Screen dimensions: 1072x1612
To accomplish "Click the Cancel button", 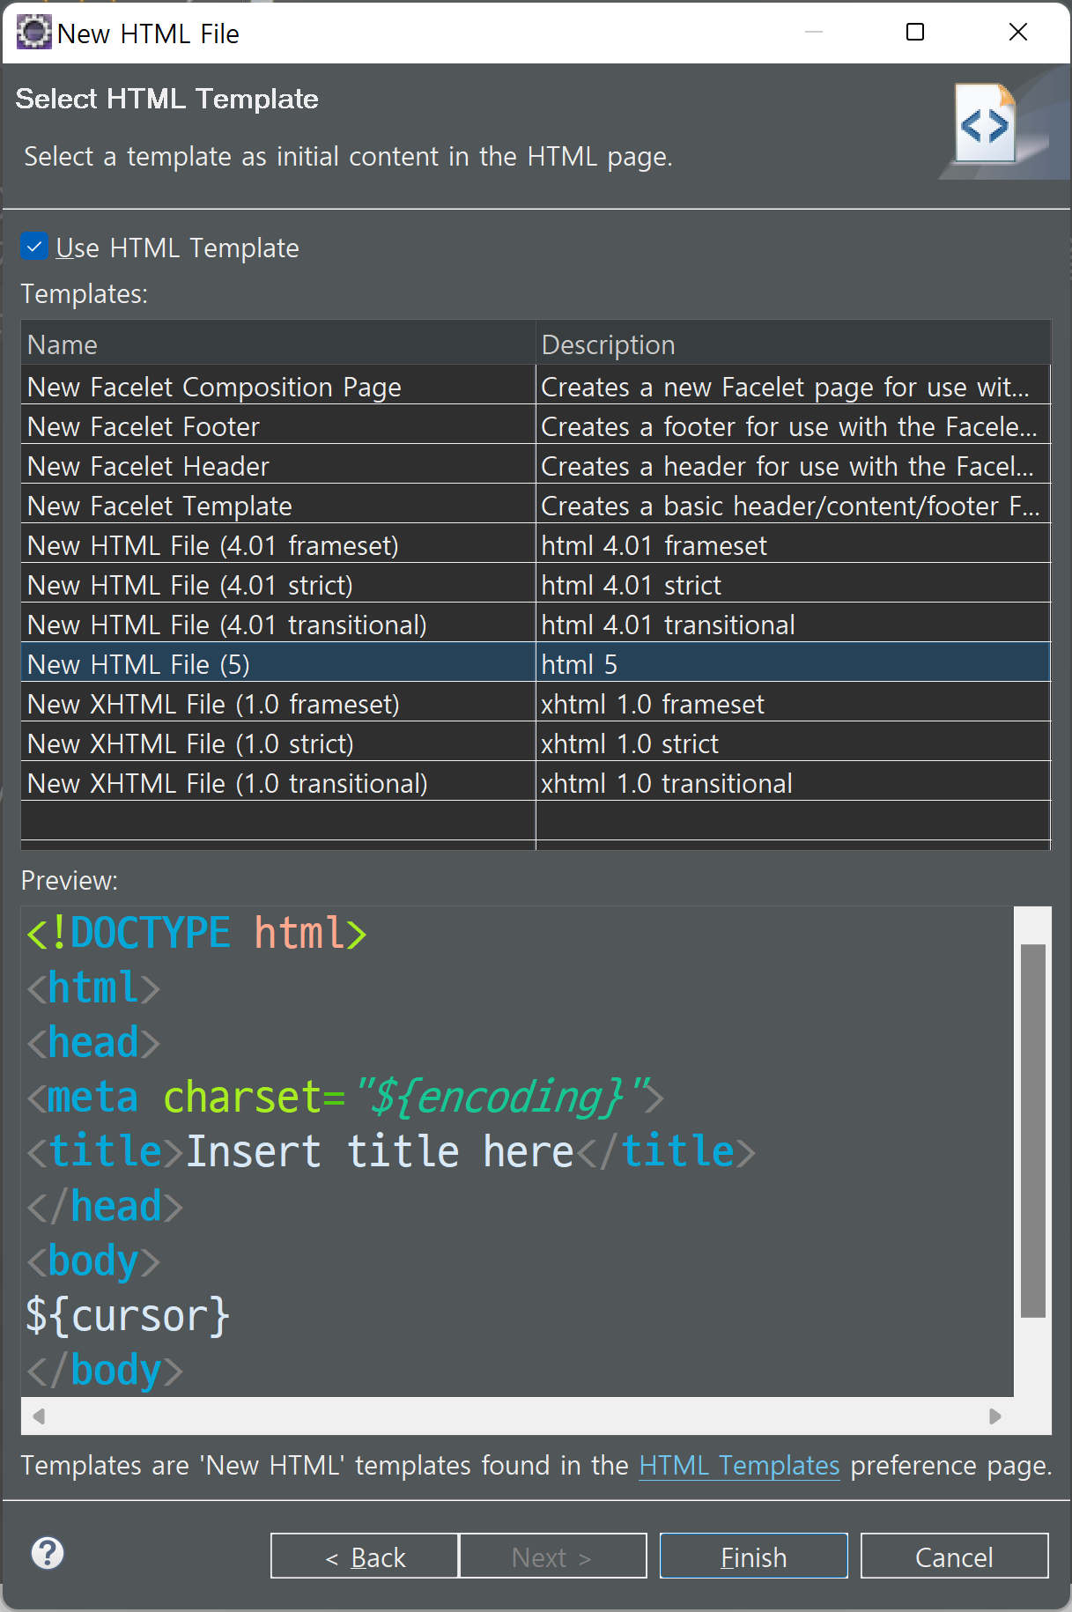I will tap(955, 1557).
